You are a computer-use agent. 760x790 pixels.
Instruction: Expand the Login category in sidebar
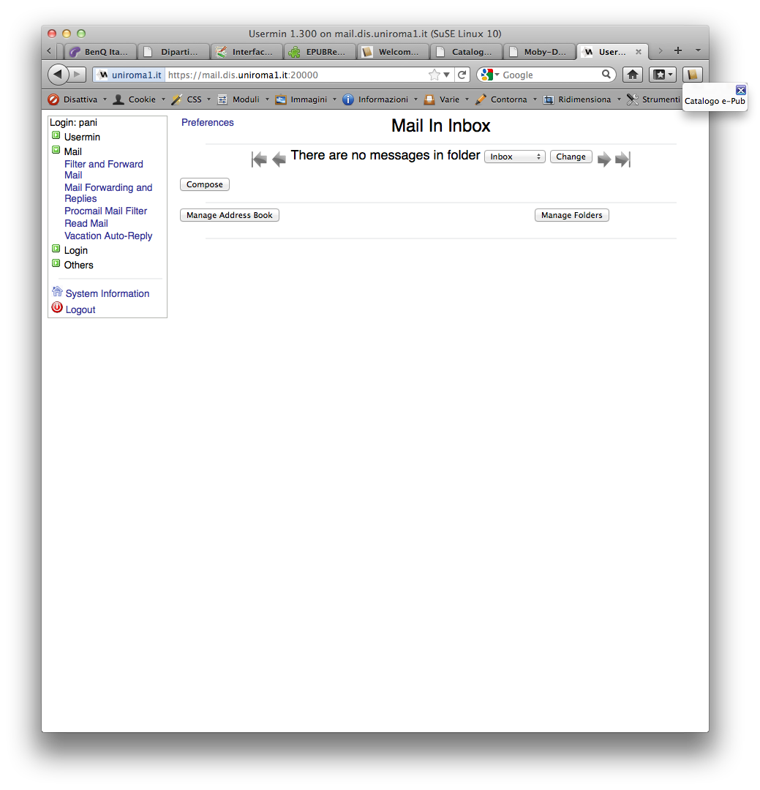pos(56,249)
